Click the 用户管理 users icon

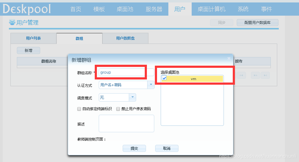point(12,22)
